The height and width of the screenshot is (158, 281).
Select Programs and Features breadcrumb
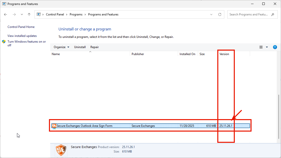pyautogui.click(x=103, y=14)
